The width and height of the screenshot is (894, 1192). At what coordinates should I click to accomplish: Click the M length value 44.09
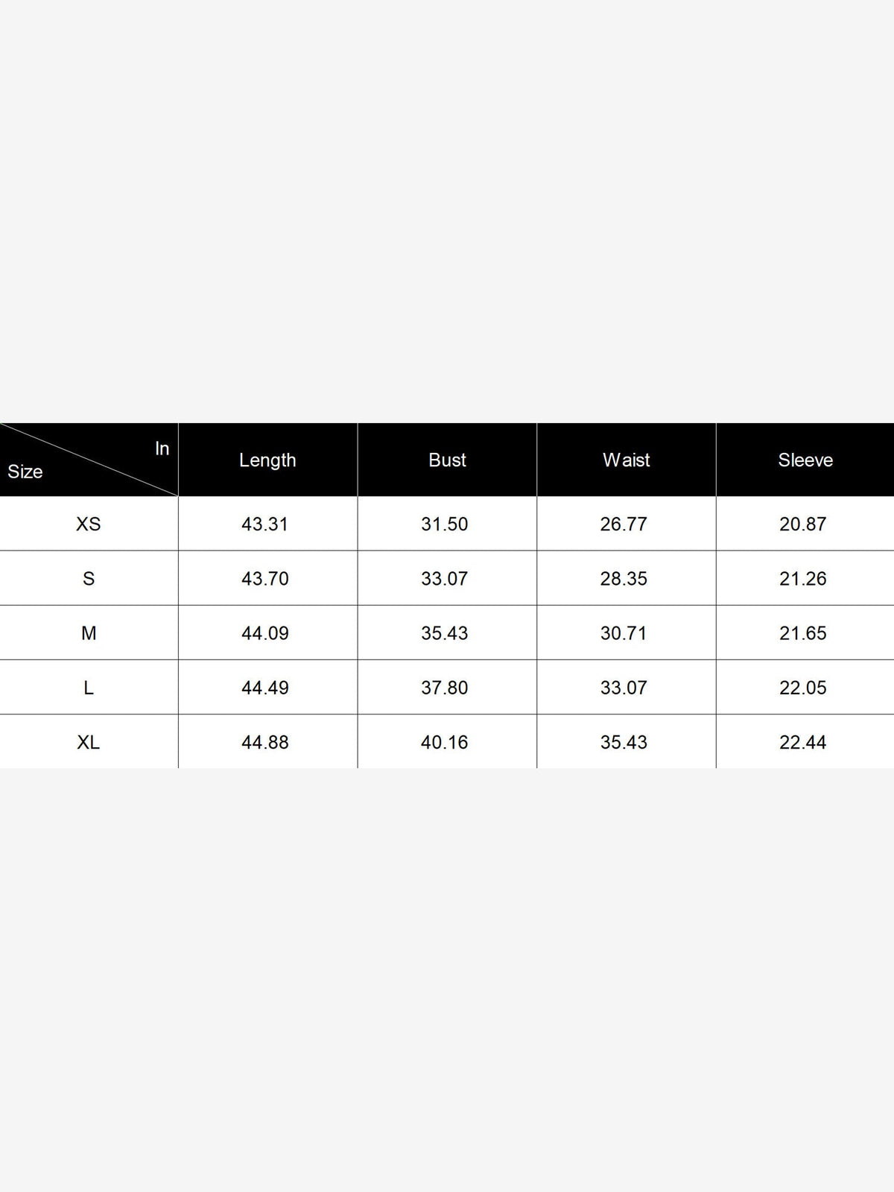click(x=264, y=633)
